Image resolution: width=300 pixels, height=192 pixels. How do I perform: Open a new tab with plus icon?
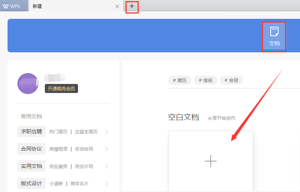pos(132,6)
